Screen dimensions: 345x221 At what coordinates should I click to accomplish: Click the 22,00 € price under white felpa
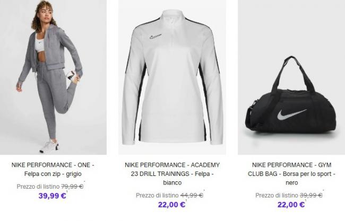click(171, 205)
